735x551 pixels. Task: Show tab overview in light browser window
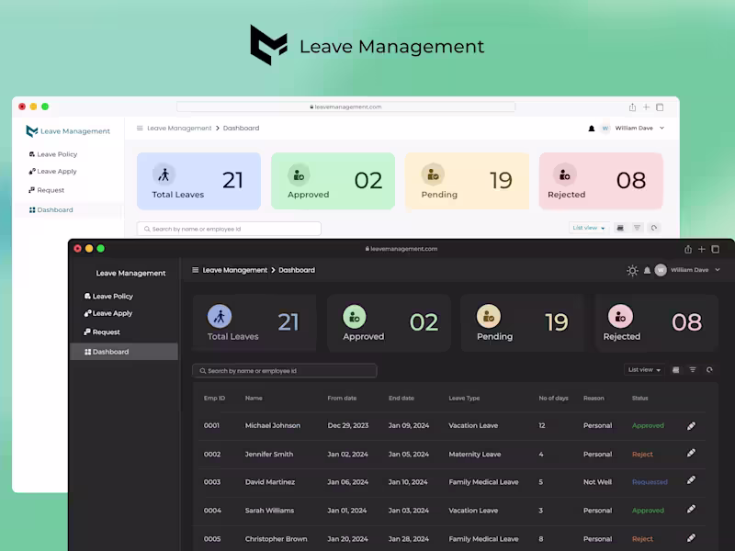coord(660,107)
